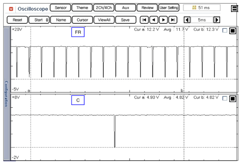Jump to last frame of recording
Viewport: 241px width, 164px height.
click(x=173, y=20)
